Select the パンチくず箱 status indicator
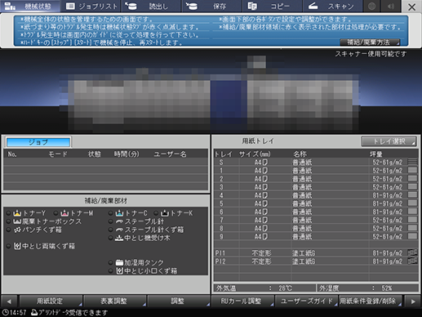The image size is (422, 317). [9, 230]
